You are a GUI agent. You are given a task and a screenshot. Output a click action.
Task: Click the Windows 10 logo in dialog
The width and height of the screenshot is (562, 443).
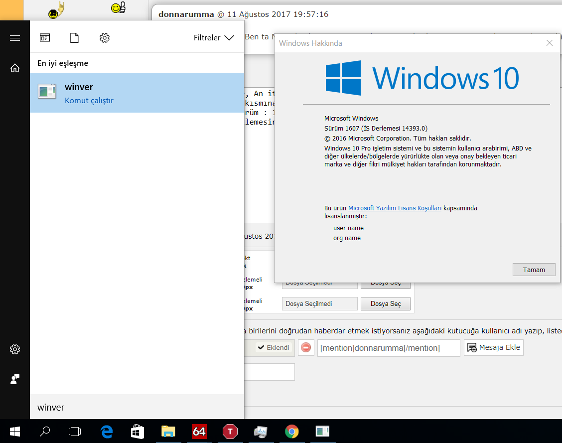(x=422, y=78)
